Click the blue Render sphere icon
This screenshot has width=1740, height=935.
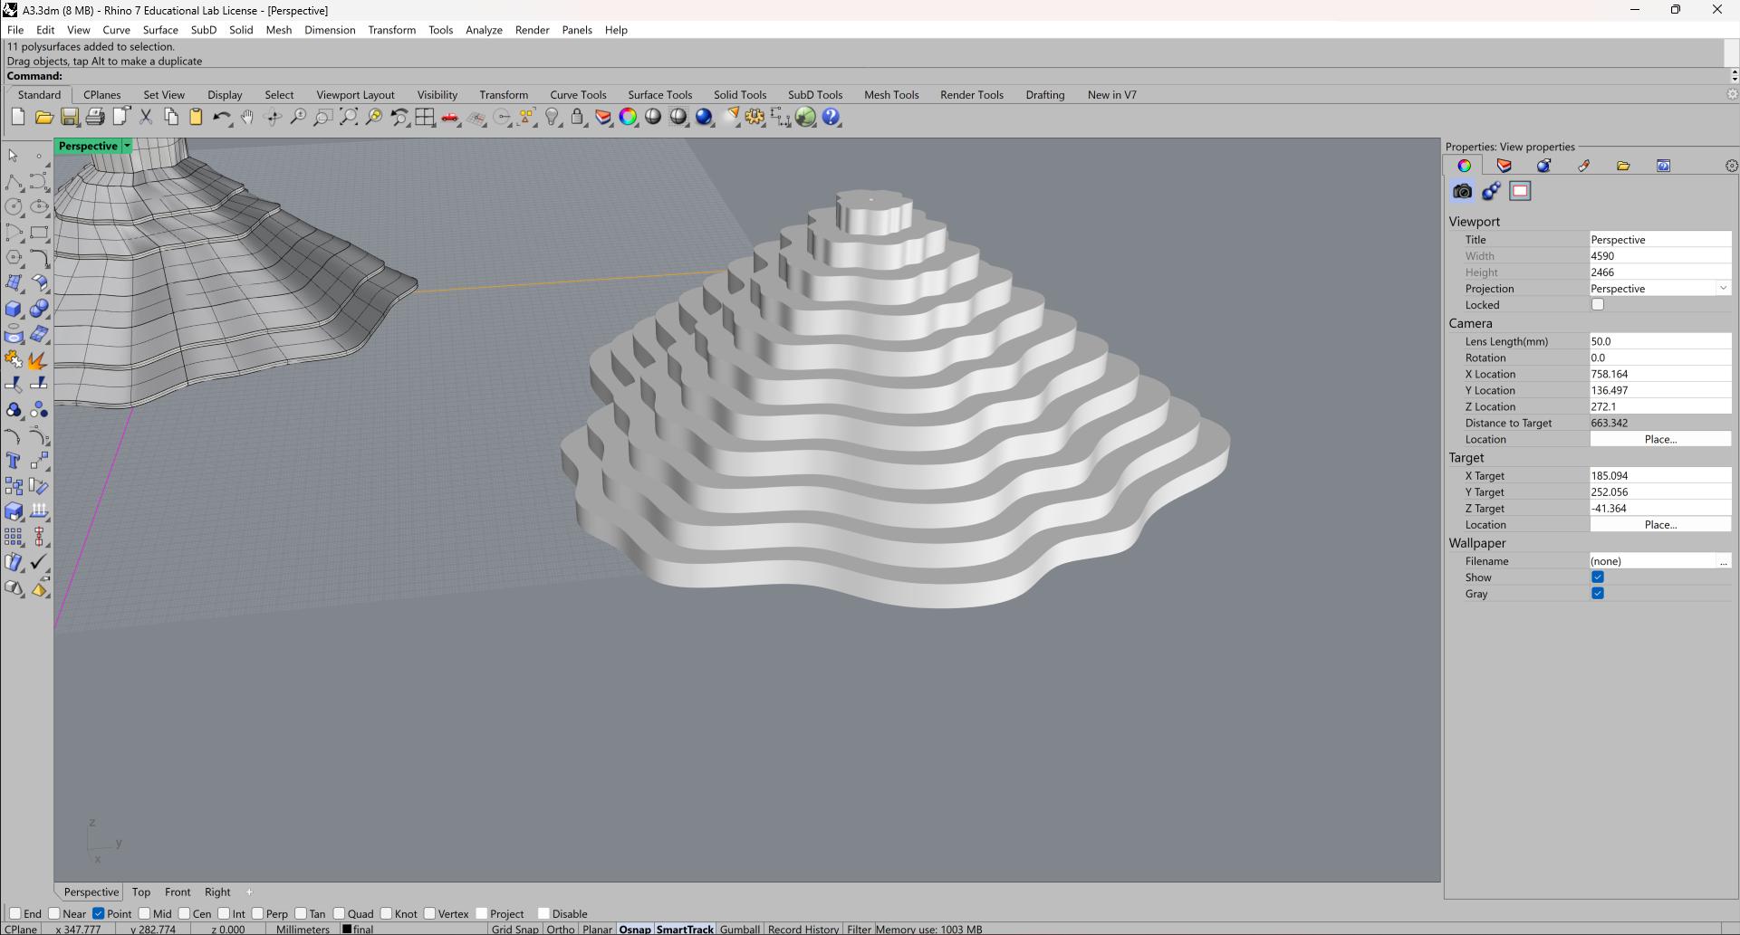[x=704, y=117]
